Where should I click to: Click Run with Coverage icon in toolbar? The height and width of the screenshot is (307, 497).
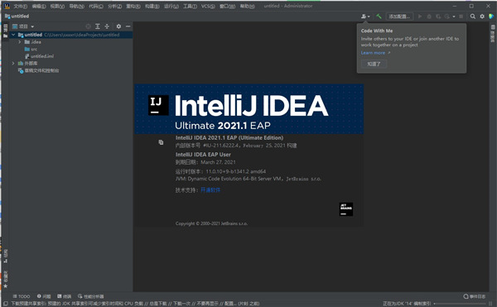(438, 17)
